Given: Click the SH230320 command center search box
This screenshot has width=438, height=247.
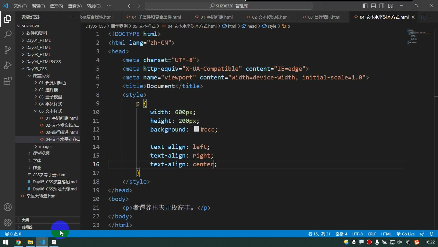Looking at the screenshot, I should pos(229,6).
